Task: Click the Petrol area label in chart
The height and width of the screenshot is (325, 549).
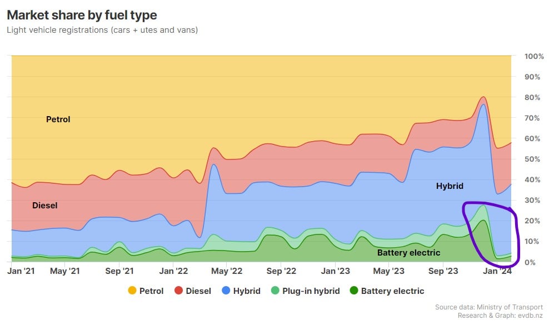Action: coord(58,119)
